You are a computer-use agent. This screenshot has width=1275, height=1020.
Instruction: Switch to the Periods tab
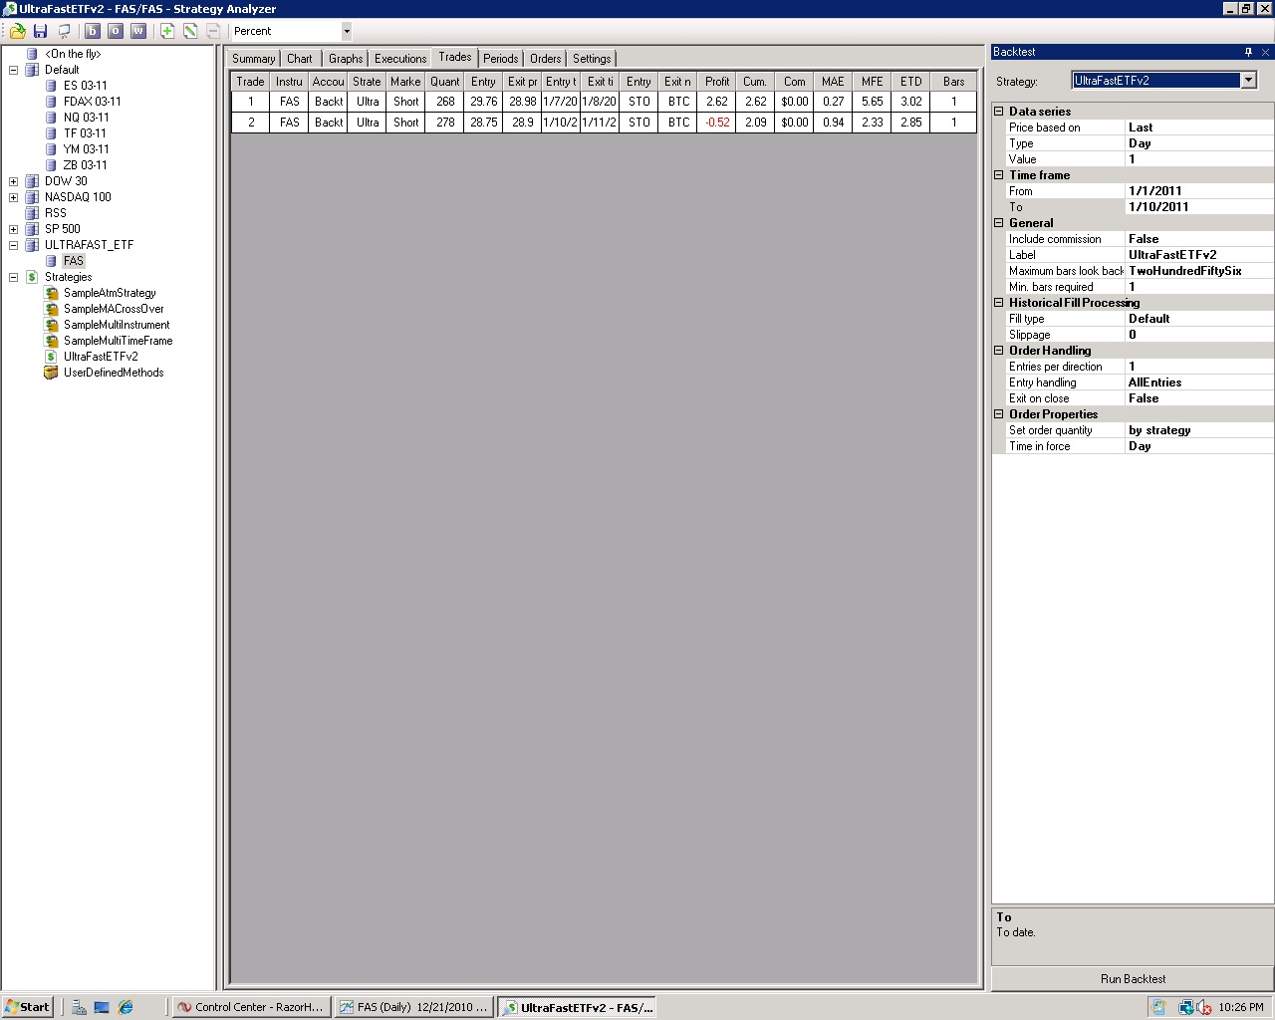coord(501,59)
